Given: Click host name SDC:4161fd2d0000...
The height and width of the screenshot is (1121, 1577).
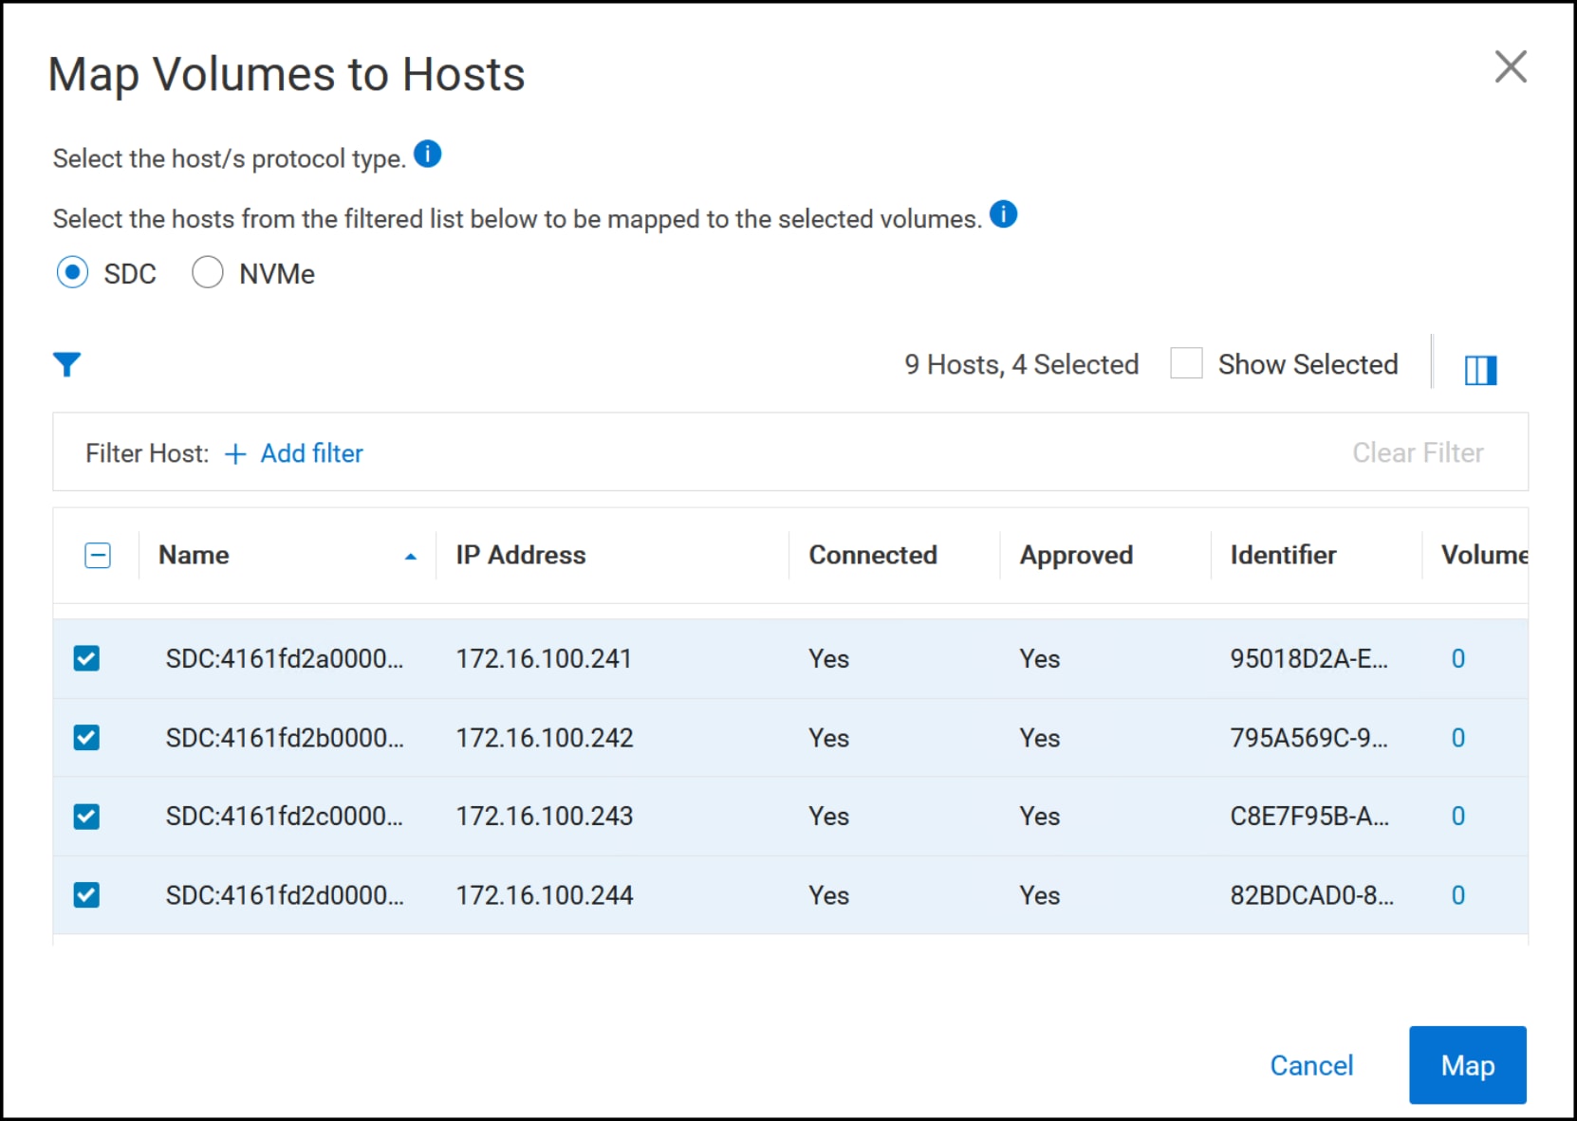Looking at the screenshot, I should [285, 894].
